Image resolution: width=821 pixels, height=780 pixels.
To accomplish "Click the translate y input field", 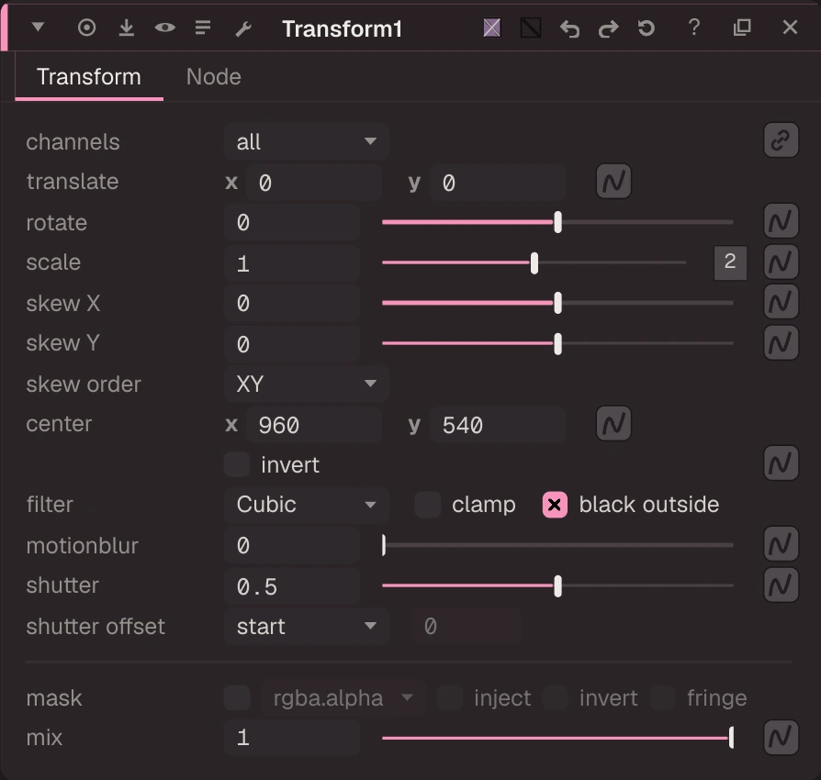I will tap(498, 183).
